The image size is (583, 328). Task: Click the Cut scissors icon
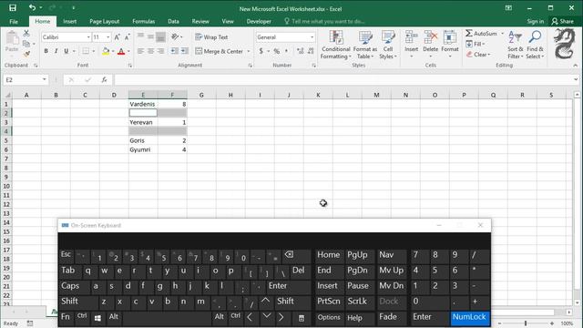pyautogui.click(x=26, y=34)
